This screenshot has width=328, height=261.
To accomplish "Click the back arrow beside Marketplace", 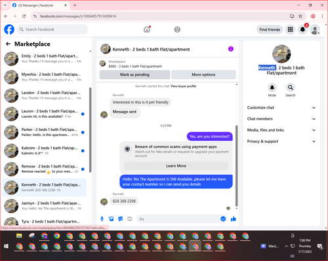I will 8,44.
